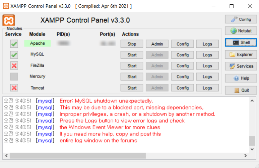Open Windows Services panel button
Image resolution: width=259 pixels, height=168 pixels.
[241, 66]
